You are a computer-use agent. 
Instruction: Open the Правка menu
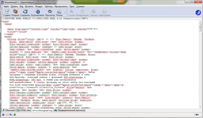click(x=14, y=6)
